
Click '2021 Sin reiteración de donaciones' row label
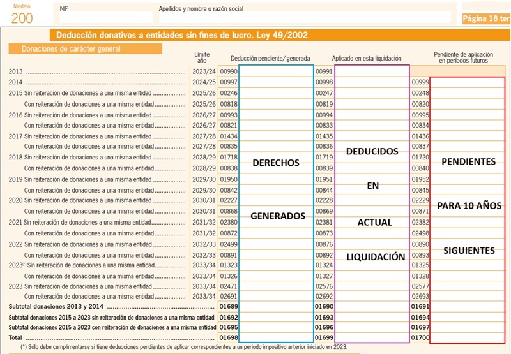pyautogui.click(x=80, y=223)
